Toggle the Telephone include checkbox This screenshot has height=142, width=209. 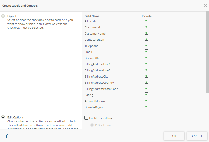tap(146, 45)
